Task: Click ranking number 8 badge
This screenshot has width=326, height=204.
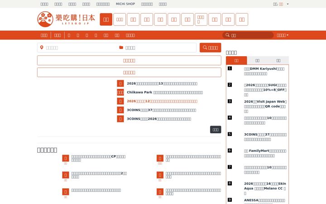Action: point(230,184)
